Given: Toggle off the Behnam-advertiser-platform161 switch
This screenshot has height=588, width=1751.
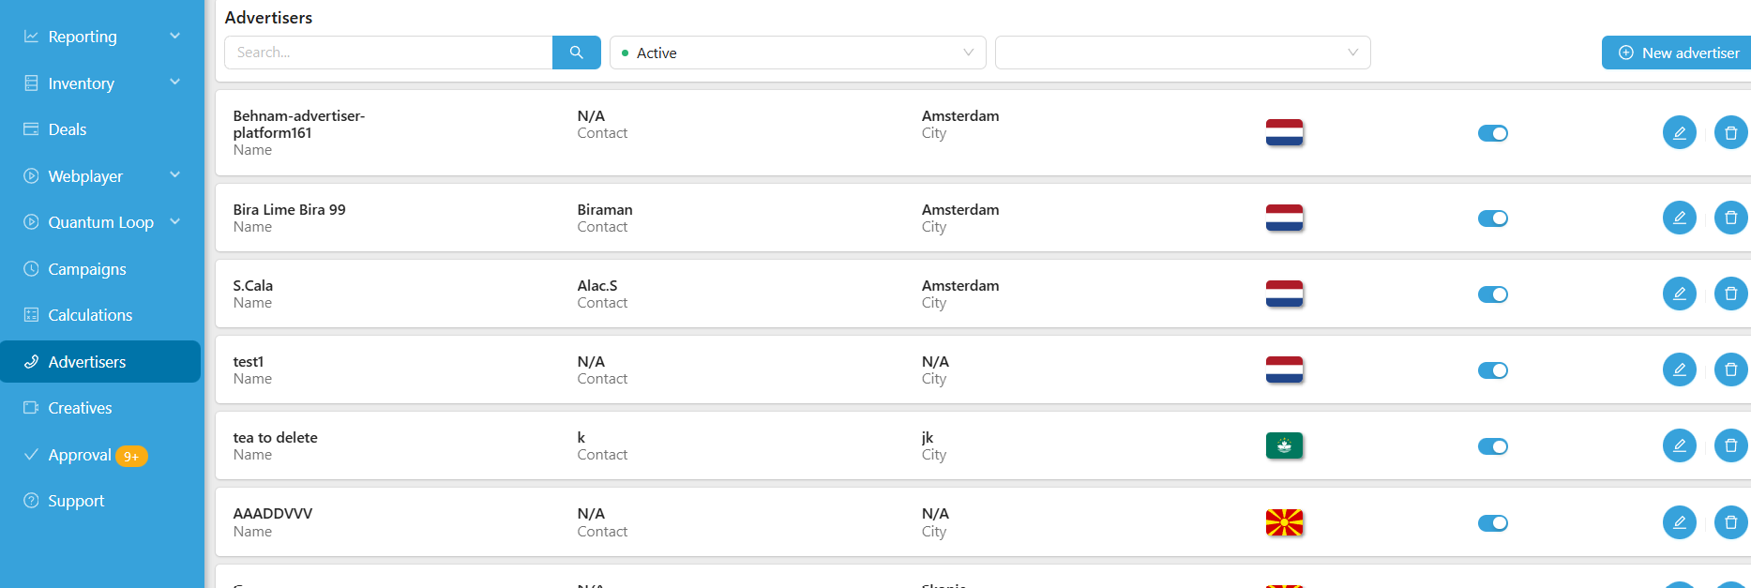Looking at the screenshot, I should click(x=1492, y=133).
